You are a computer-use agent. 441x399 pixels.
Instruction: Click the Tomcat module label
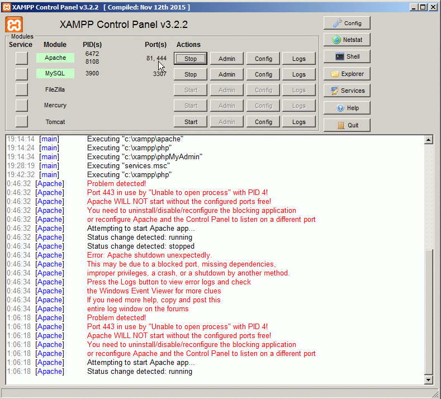(55, 122)
